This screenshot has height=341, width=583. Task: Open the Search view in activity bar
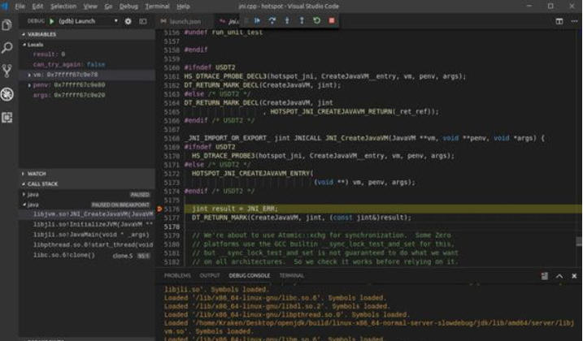coord(7,48)
